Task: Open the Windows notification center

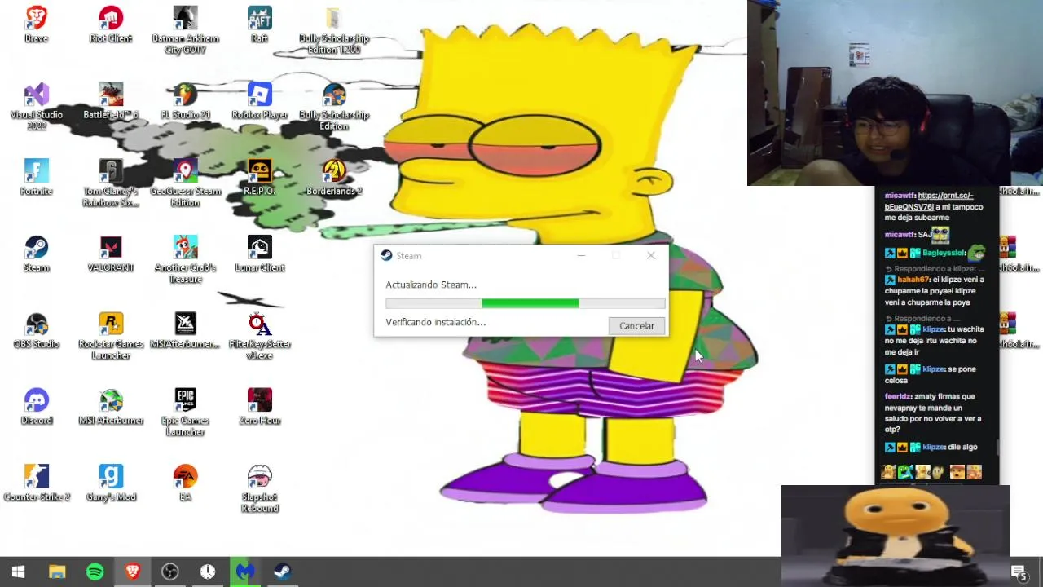Action: [1019, 572]
